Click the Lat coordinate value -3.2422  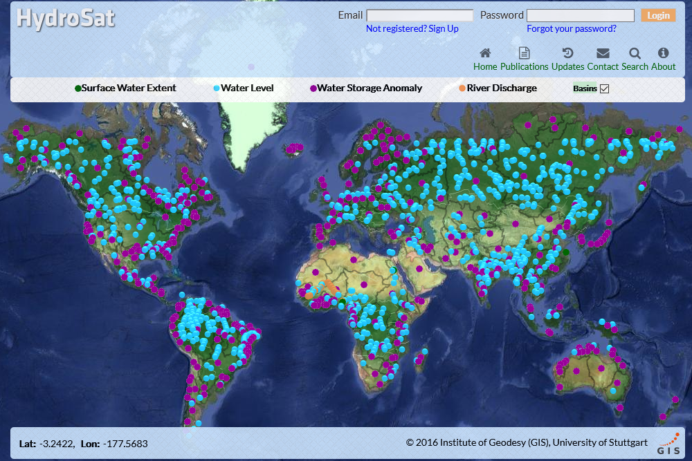pos(57,444)
